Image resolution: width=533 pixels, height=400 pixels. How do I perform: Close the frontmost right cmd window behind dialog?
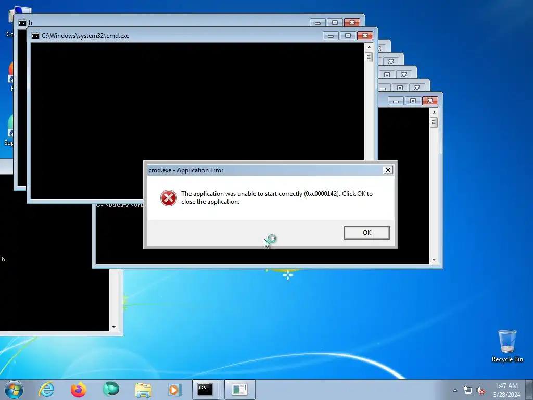click(x=430, y=101)
